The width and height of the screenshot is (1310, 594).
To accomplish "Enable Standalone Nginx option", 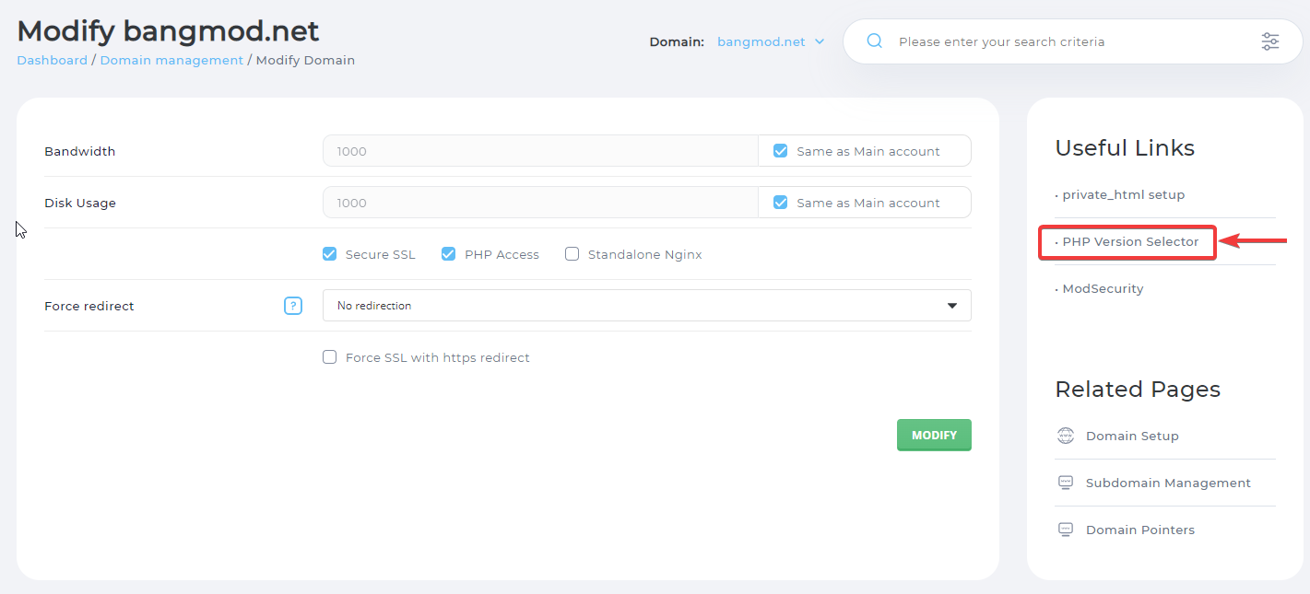I will coord(572,254).
